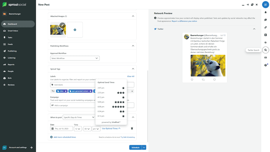The height and width of the screenshot is (152, 270).
Task: Click the Add a campaign field
Action: (92, 105)
